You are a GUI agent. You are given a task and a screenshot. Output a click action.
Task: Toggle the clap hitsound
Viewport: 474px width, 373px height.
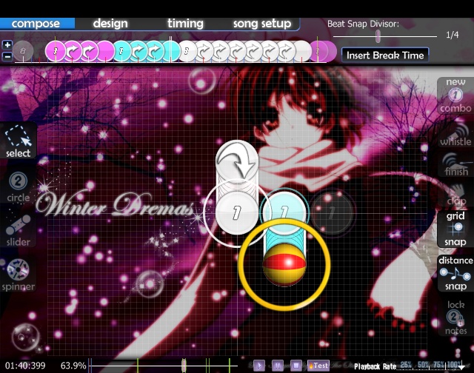[456, 195]
